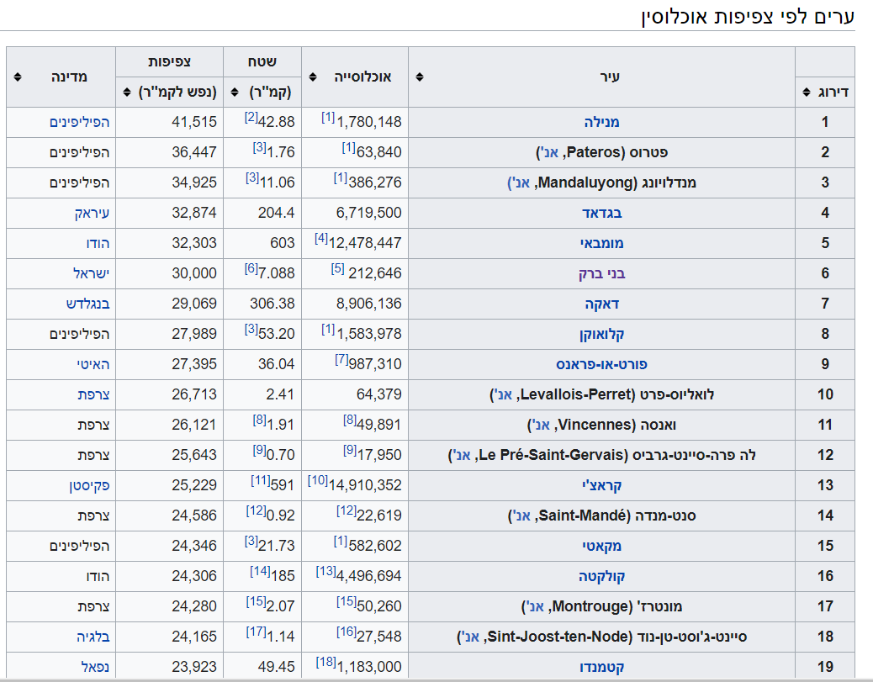
Task: Sort by אוכלוסייה using its header arrows
Action: click(x=313, y=77)
